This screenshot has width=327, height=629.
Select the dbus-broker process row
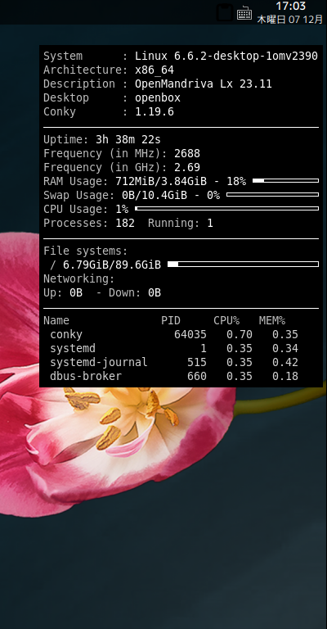click(174, 376)
